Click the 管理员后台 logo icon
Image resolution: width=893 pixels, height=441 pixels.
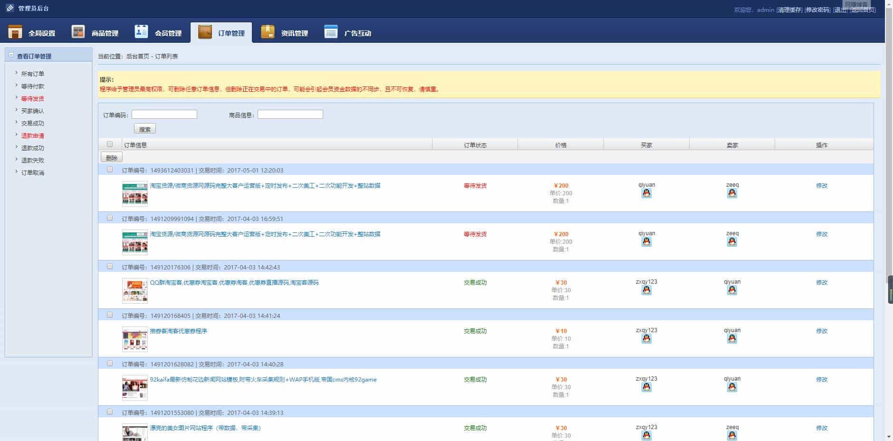[x=10, y=8]
